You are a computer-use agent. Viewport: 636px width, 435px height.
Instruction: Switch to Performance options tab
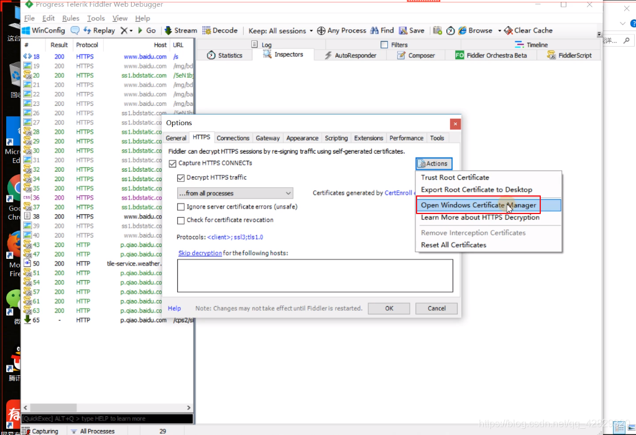pos(406,138)
